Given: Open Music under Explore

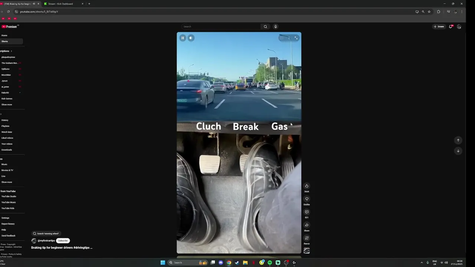Looking at the screenshot, I should click(x=4, y=164).
